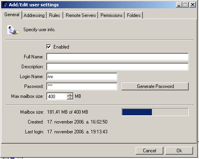Screen dimensions: 199x159
Task: Open the Rules tab
Action: [x=55, y=15]
